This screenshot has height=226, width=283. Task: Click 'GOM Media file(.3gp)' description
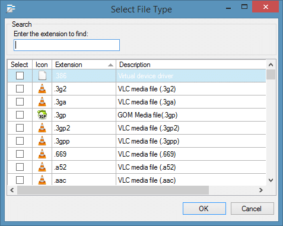(x=148, y=115)
